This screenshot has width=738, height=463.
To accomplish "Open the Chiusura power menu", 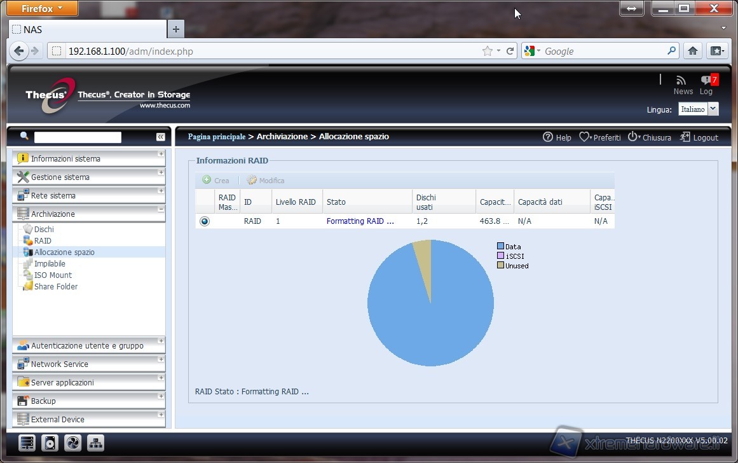I will point(632,137).
